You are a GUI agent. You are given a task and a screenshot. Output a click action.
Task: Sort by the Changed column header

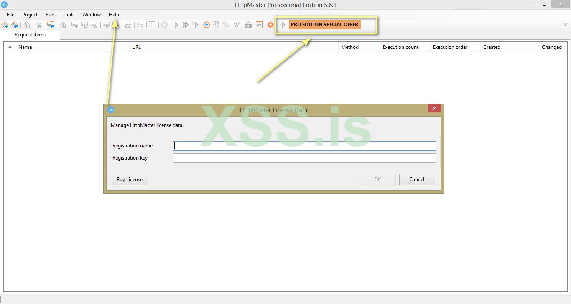click(552, 47)
